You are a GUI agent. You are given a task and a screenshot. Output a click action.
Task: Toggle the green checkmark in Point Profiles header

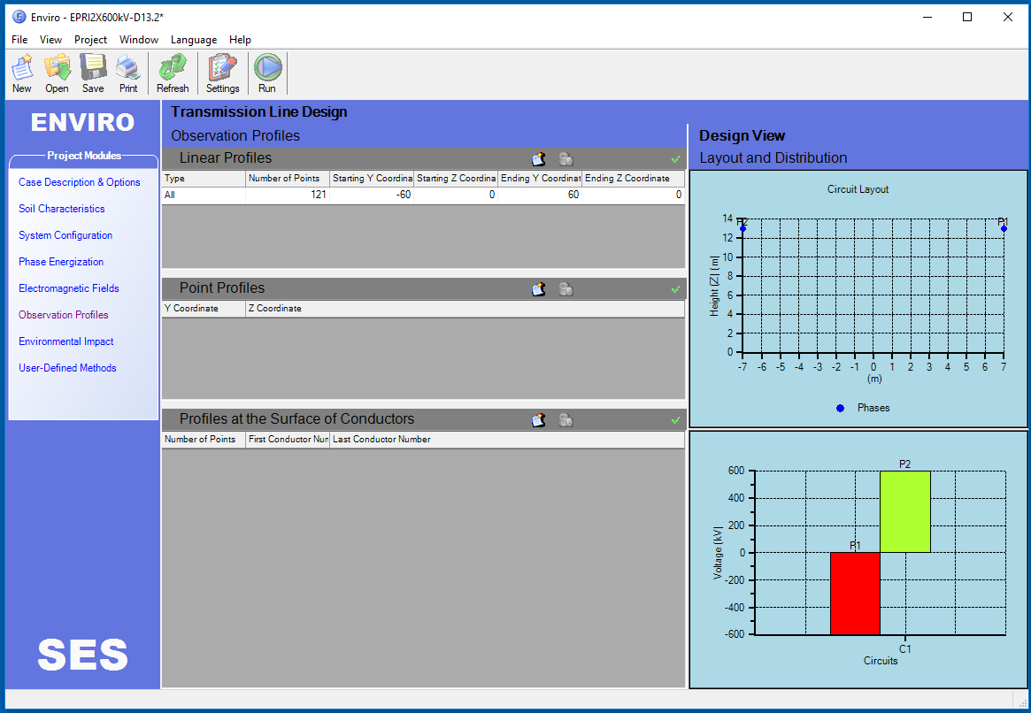click(676, 289)
